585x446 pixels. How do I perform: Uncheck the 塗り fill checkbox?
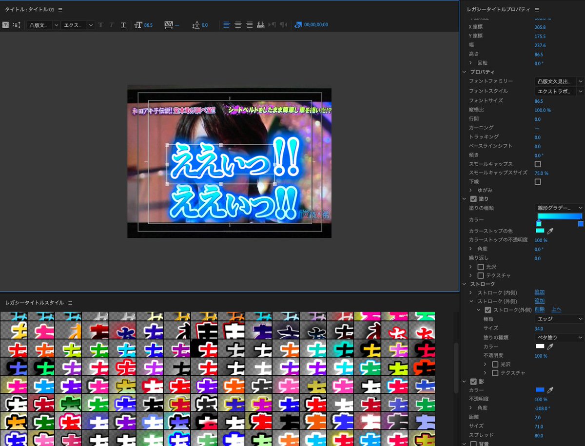pyautogui.click(x=473, y=199)
